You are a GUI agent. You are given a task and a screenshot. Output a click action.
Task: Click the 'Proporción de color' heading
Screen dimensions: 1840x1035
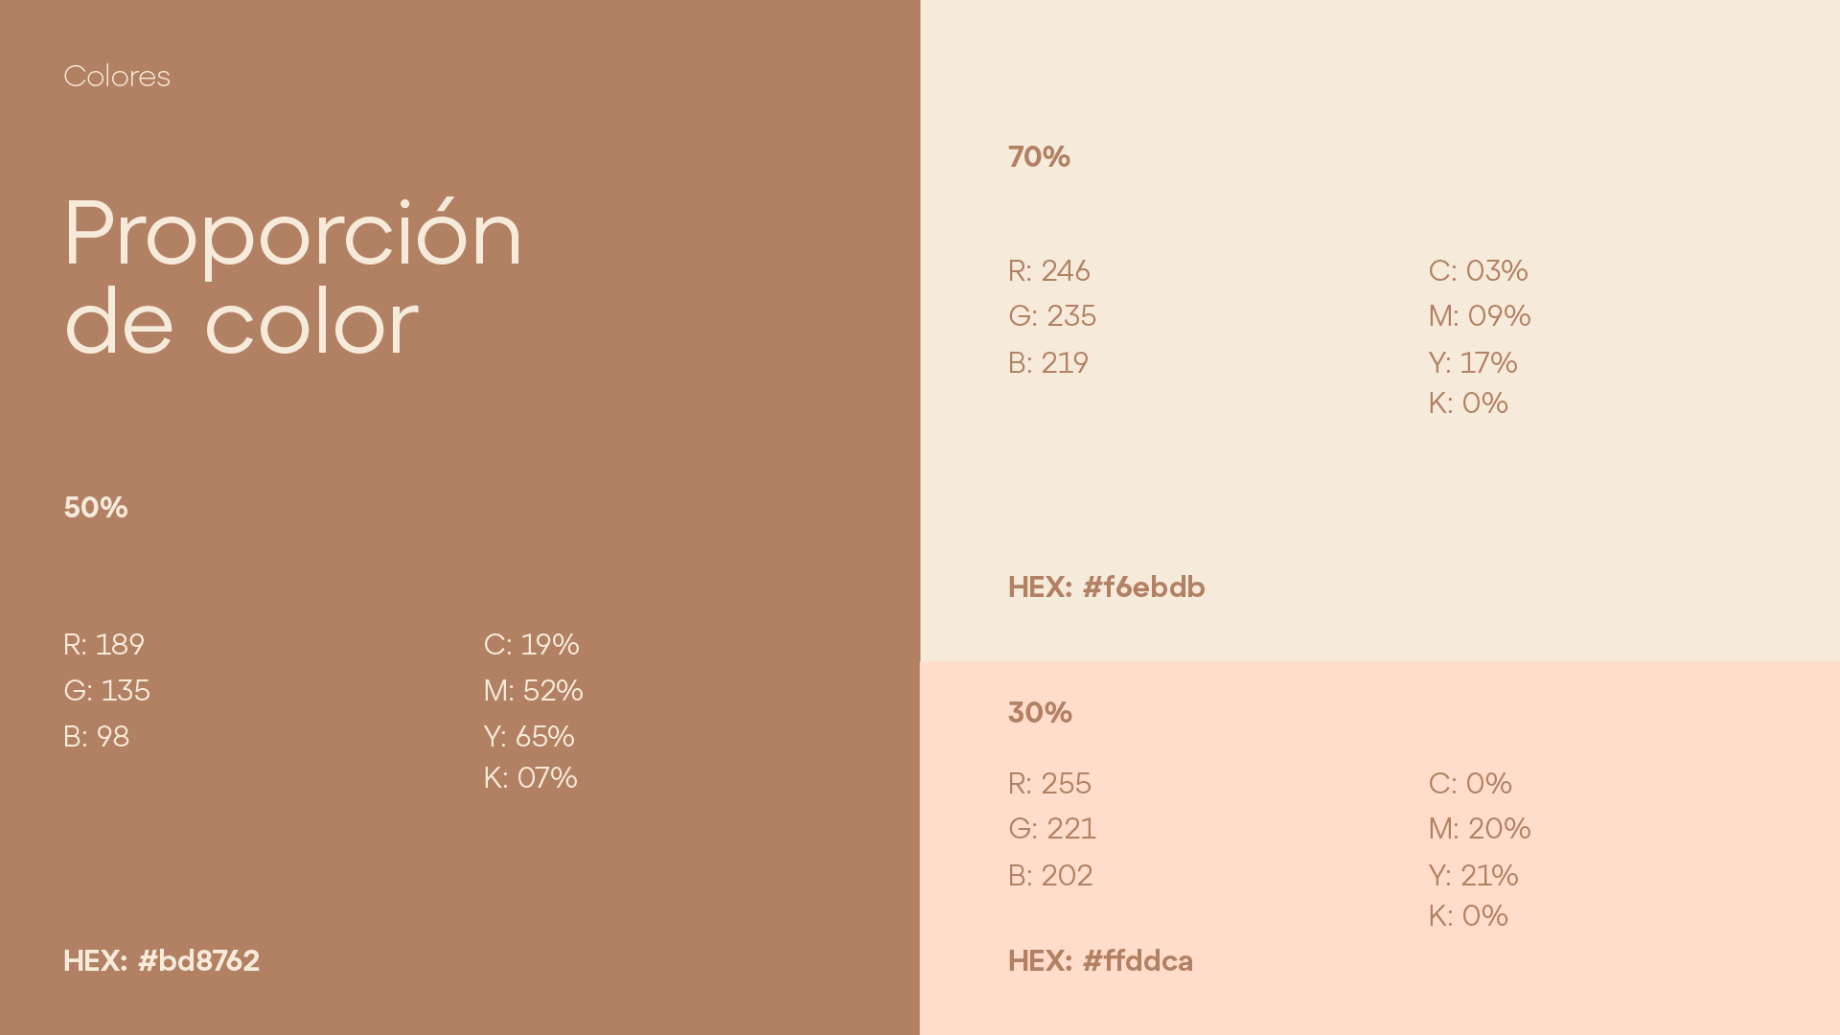pos(293,278)
